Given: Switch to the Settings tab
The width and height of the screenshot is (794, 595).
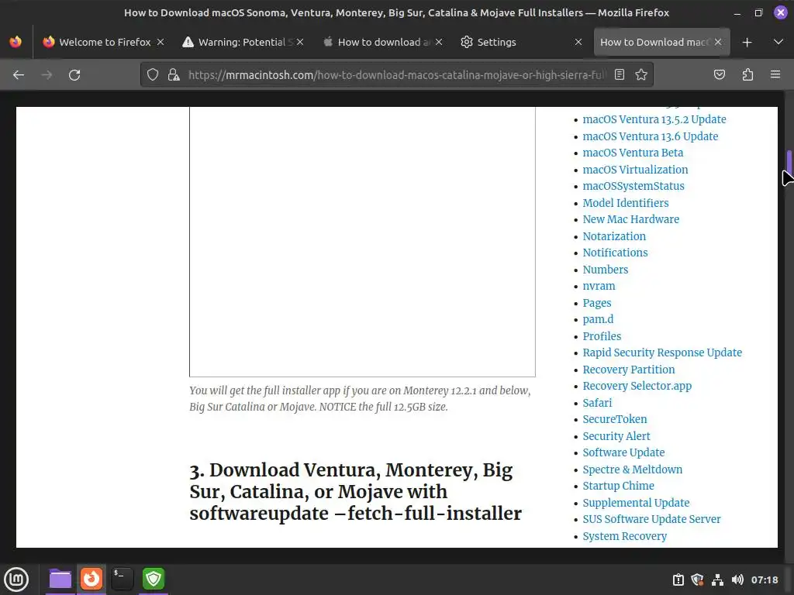Looking at the screenshot, I should 522,42.
